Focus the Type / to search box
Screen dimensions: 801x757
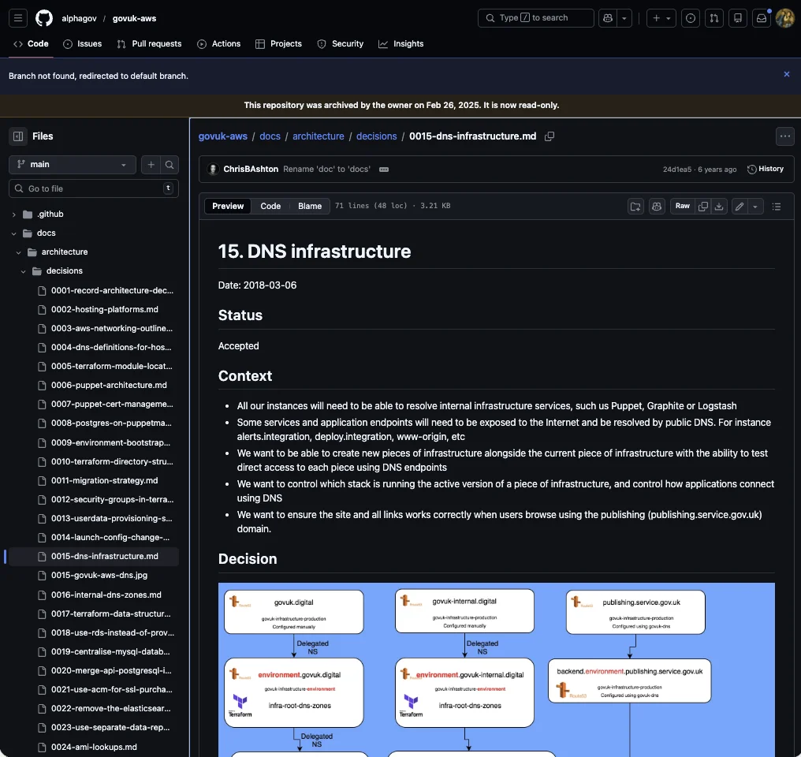pos(535,18)
